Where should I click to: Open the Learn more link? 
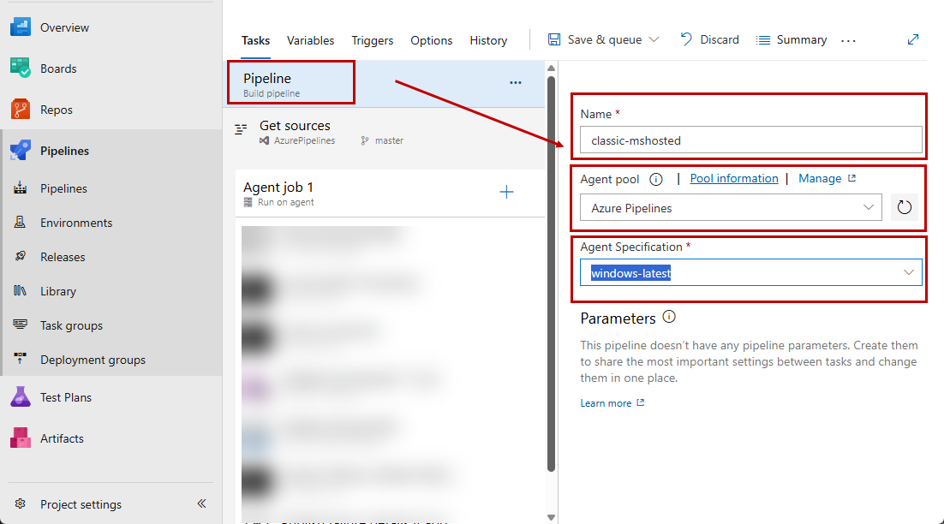(x=612, y=403)
